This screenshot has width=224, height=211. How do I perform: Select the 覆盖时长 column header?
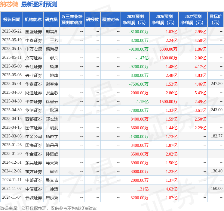[x=111, y=20]
